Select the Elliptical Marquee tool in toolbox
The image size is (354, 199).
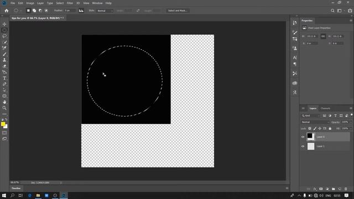(x=4, y=30)
